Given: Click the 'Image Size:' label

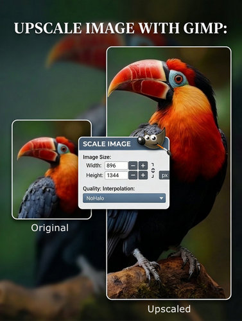Looking at the screenshot, I should tap(97, 157).
